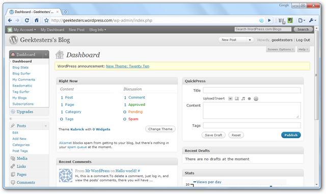
Task: Focus the QuickPress Tags field
Action: point(252,125)
